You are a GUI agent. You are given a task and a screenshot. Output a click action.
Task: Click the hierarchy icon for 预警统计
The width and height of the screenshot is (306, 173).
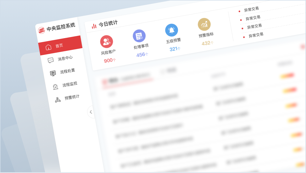click(x=58, y=100)
